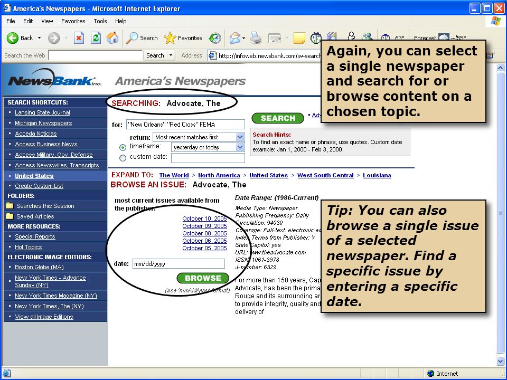Open the Edit menu
This screenshot has height=380, width=507.
click(x=28, y=21)
